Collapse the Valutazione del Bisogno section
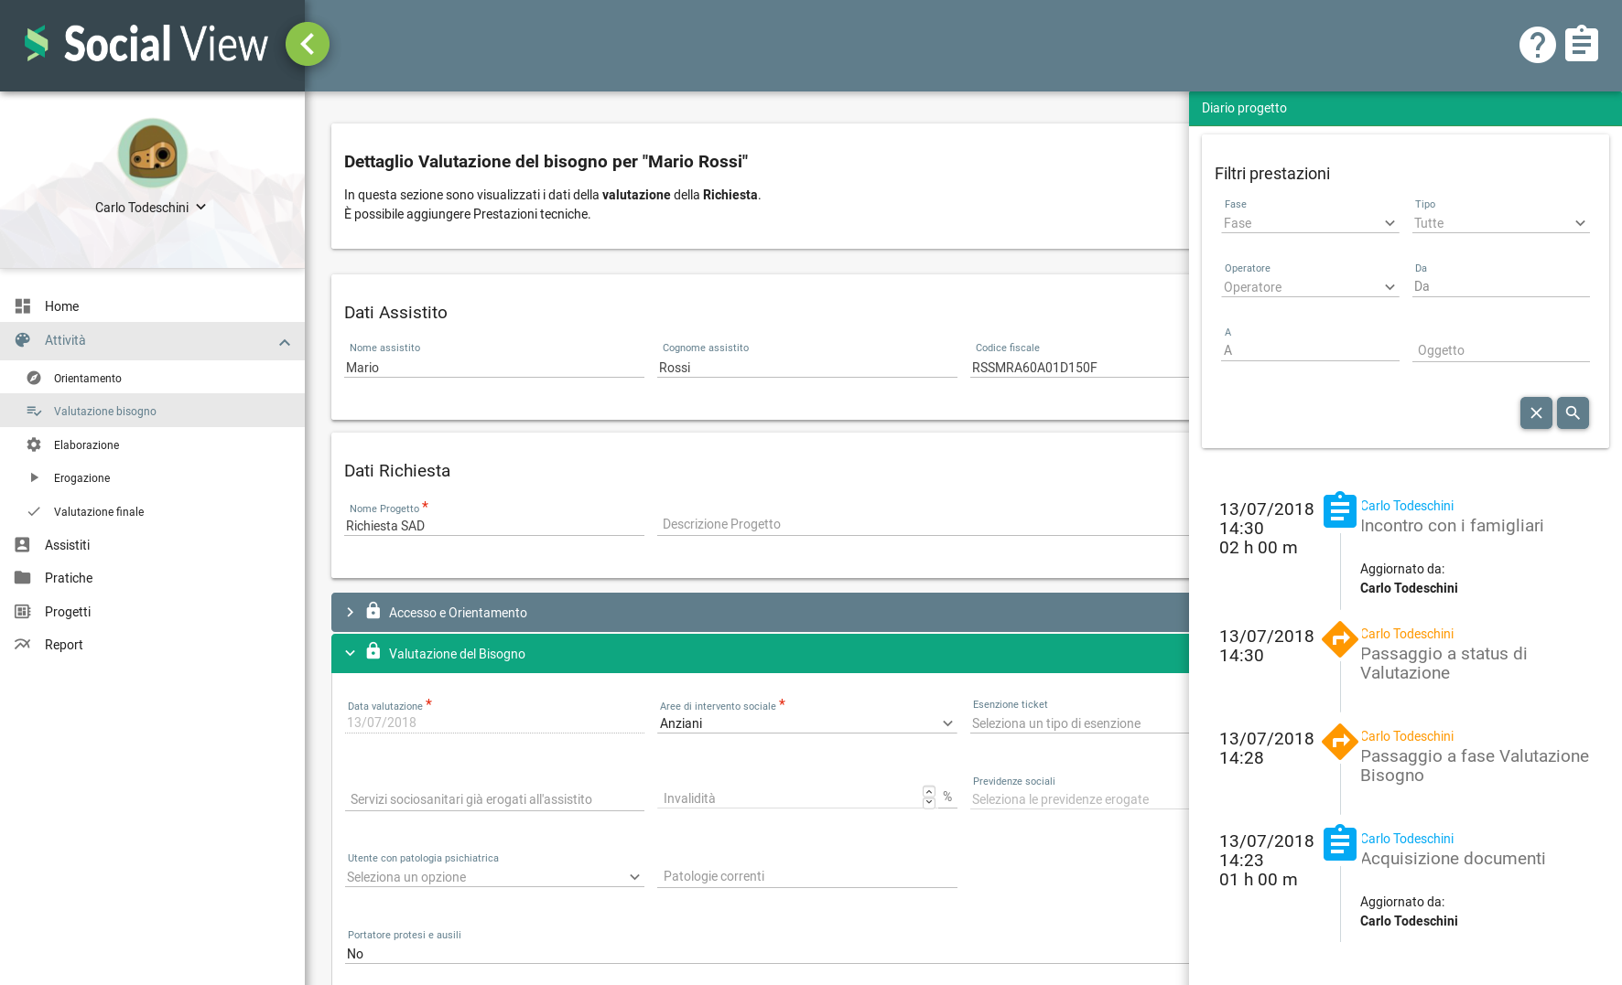1622x985 pixels. click(350, 654)
